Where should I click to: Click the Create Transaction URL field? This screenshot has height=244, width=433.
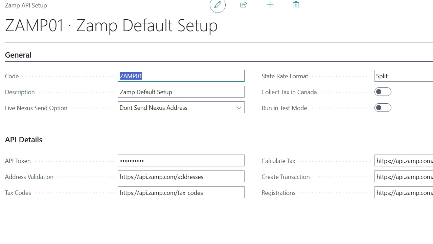click(x=404, y=177)
